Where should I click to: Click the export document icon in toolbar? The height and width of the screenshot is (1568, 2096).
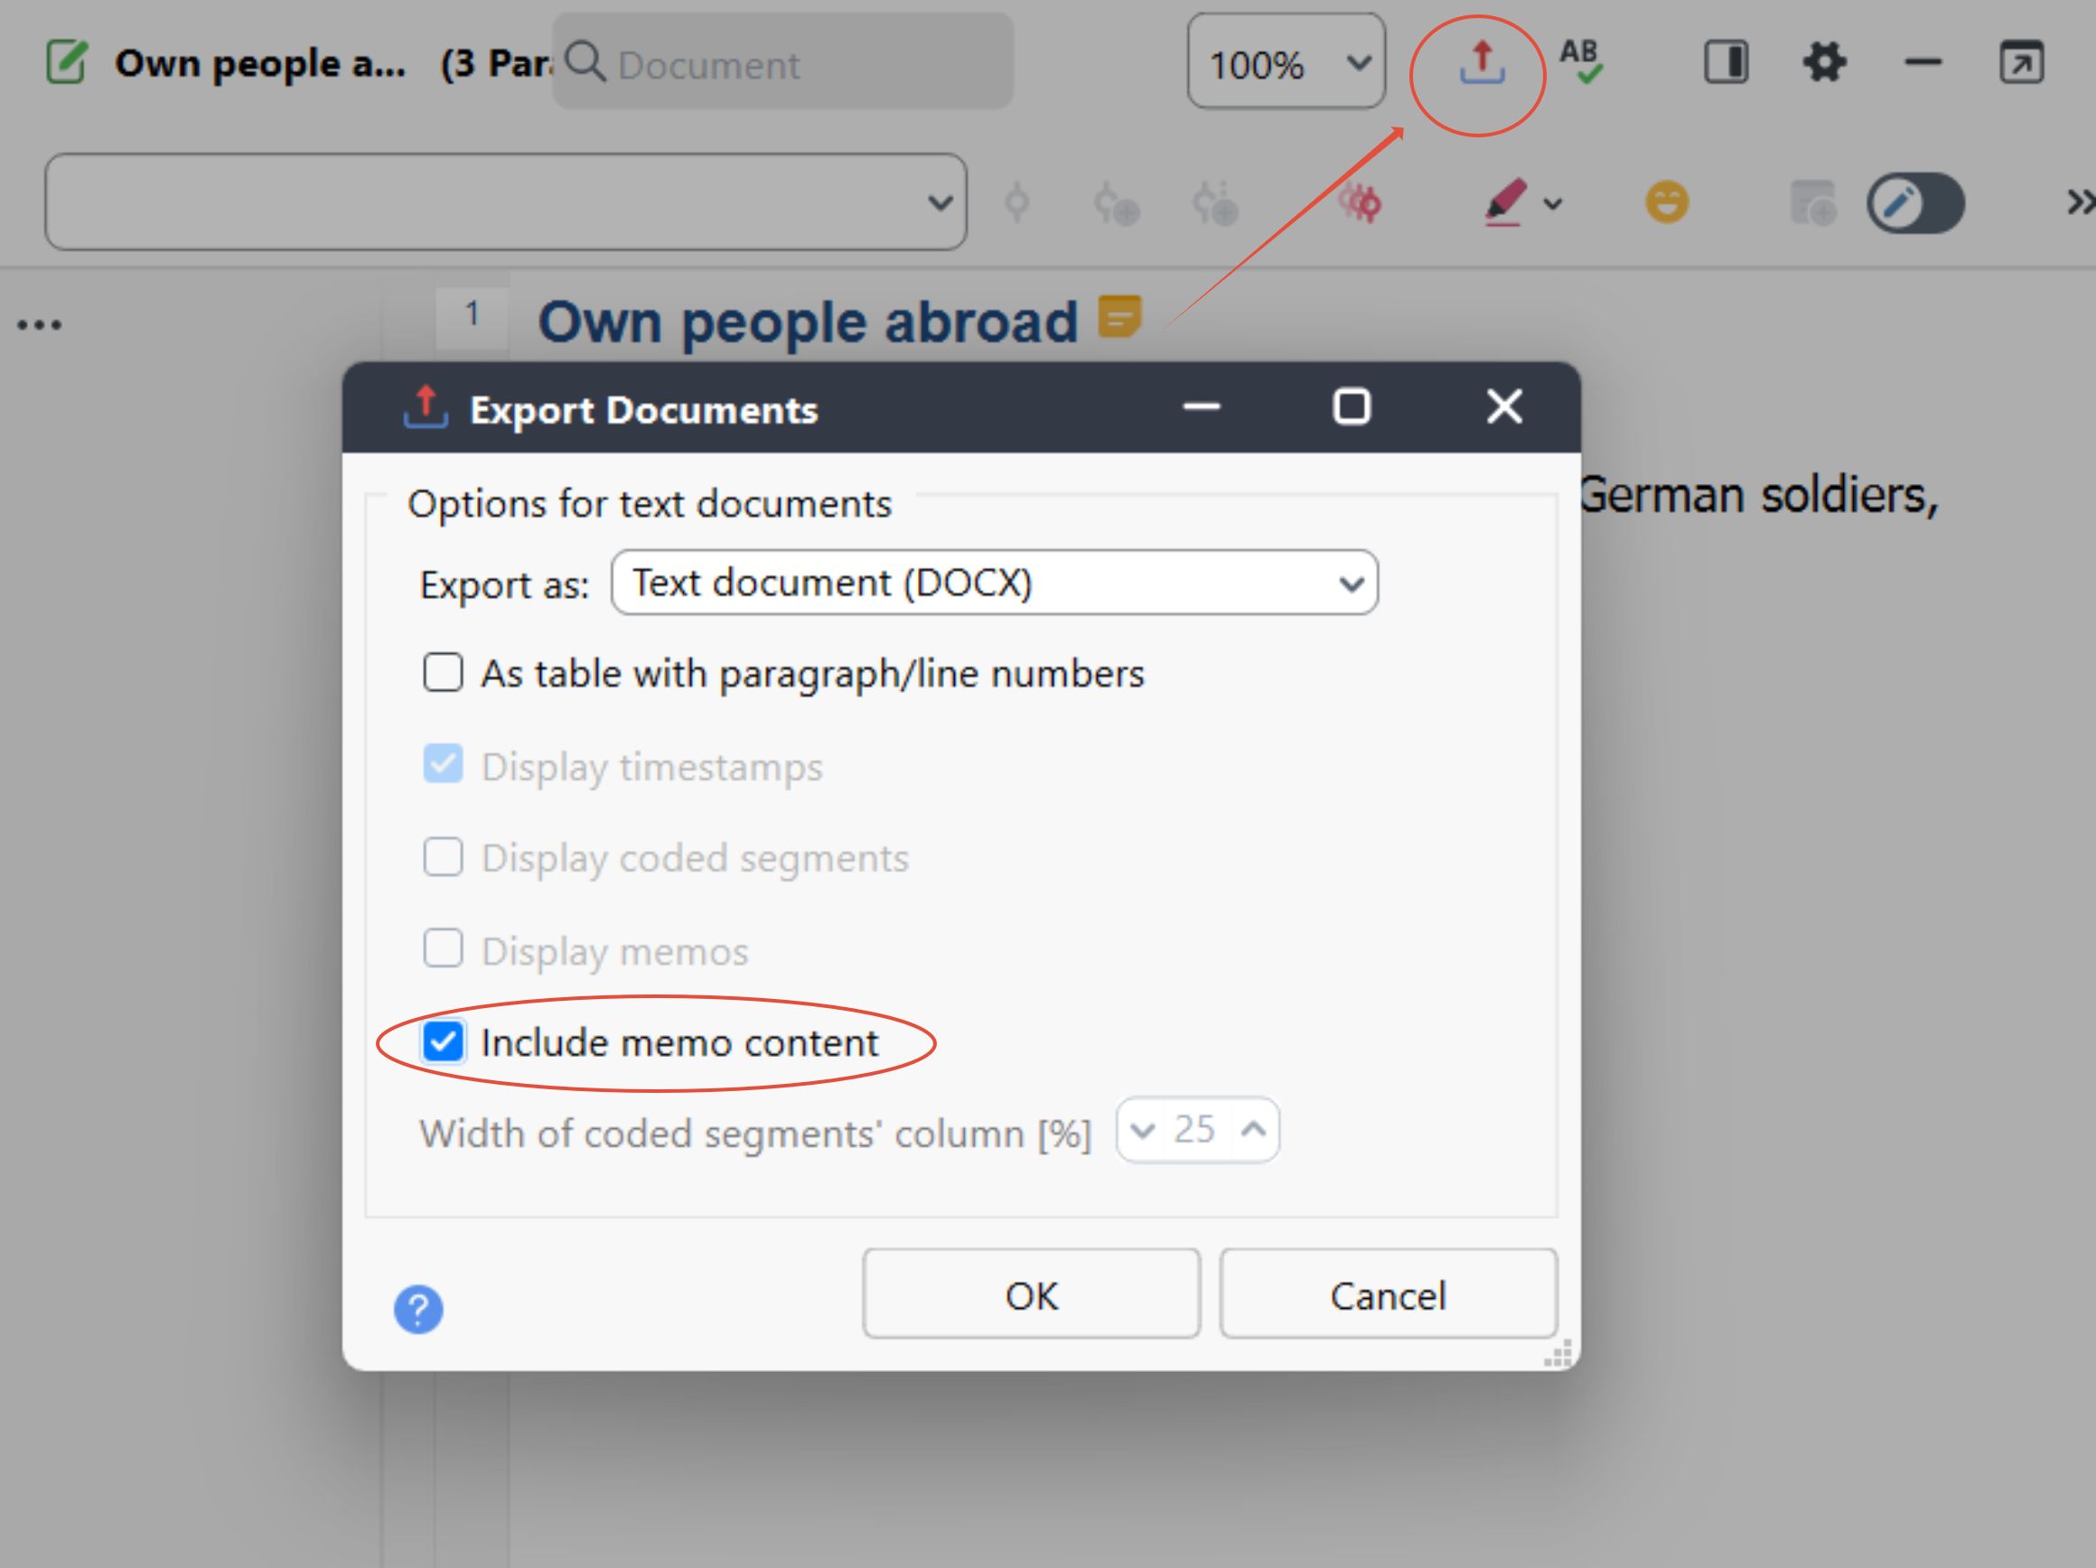[x=1481, y=63]
